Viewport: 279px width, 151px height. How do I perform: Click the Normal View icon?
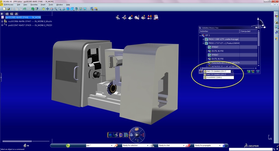(x=64, y=9)
